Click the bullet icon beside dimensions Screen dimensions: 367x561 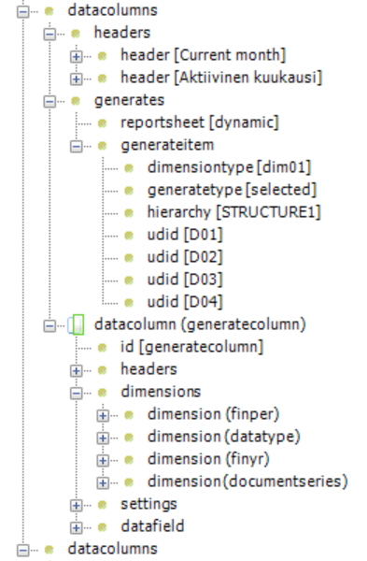coord(102,394)
